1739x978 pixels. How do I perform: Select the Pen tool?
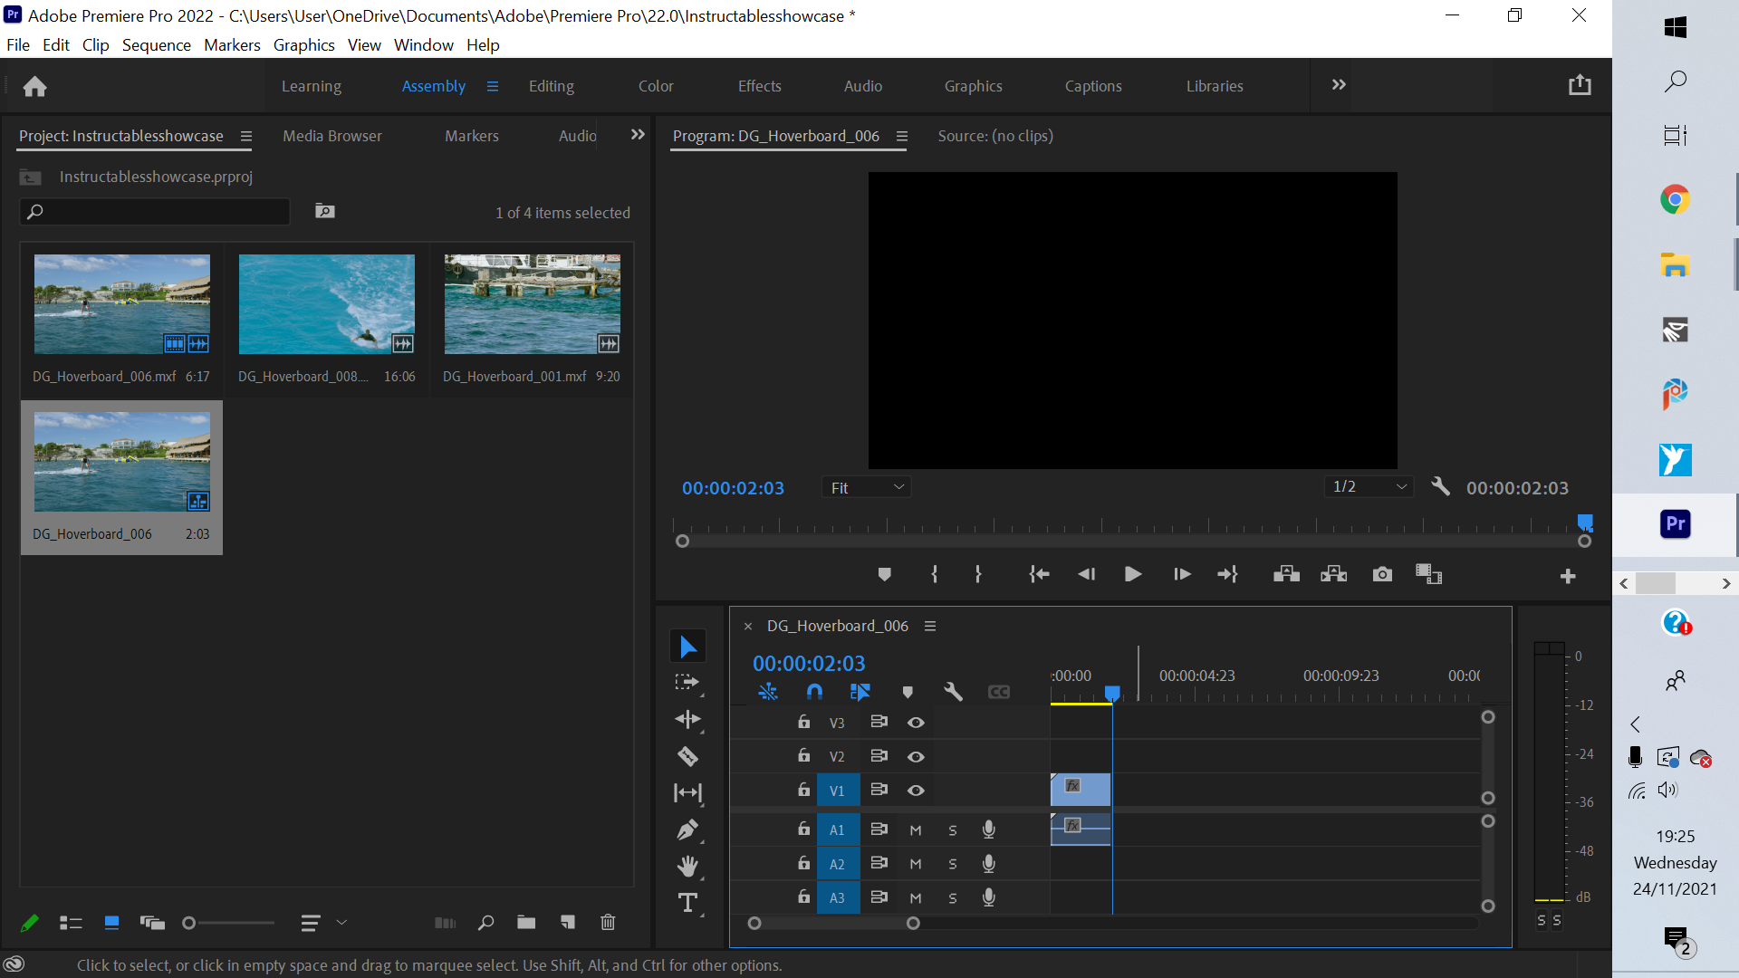click(x=687, y=829)
